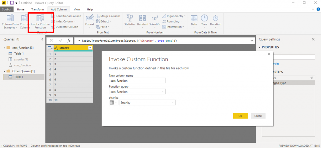Open the Soubor file tab

(x=7, y=9)
